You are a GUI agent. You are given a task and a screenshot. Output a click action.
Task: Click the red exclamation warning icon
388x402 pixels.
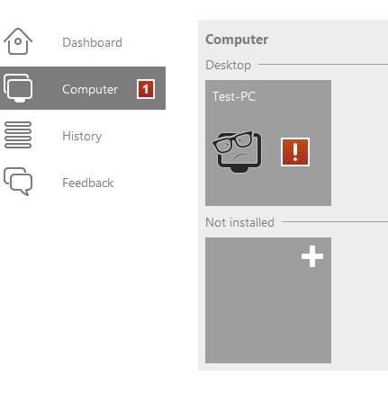pos(295,152)
